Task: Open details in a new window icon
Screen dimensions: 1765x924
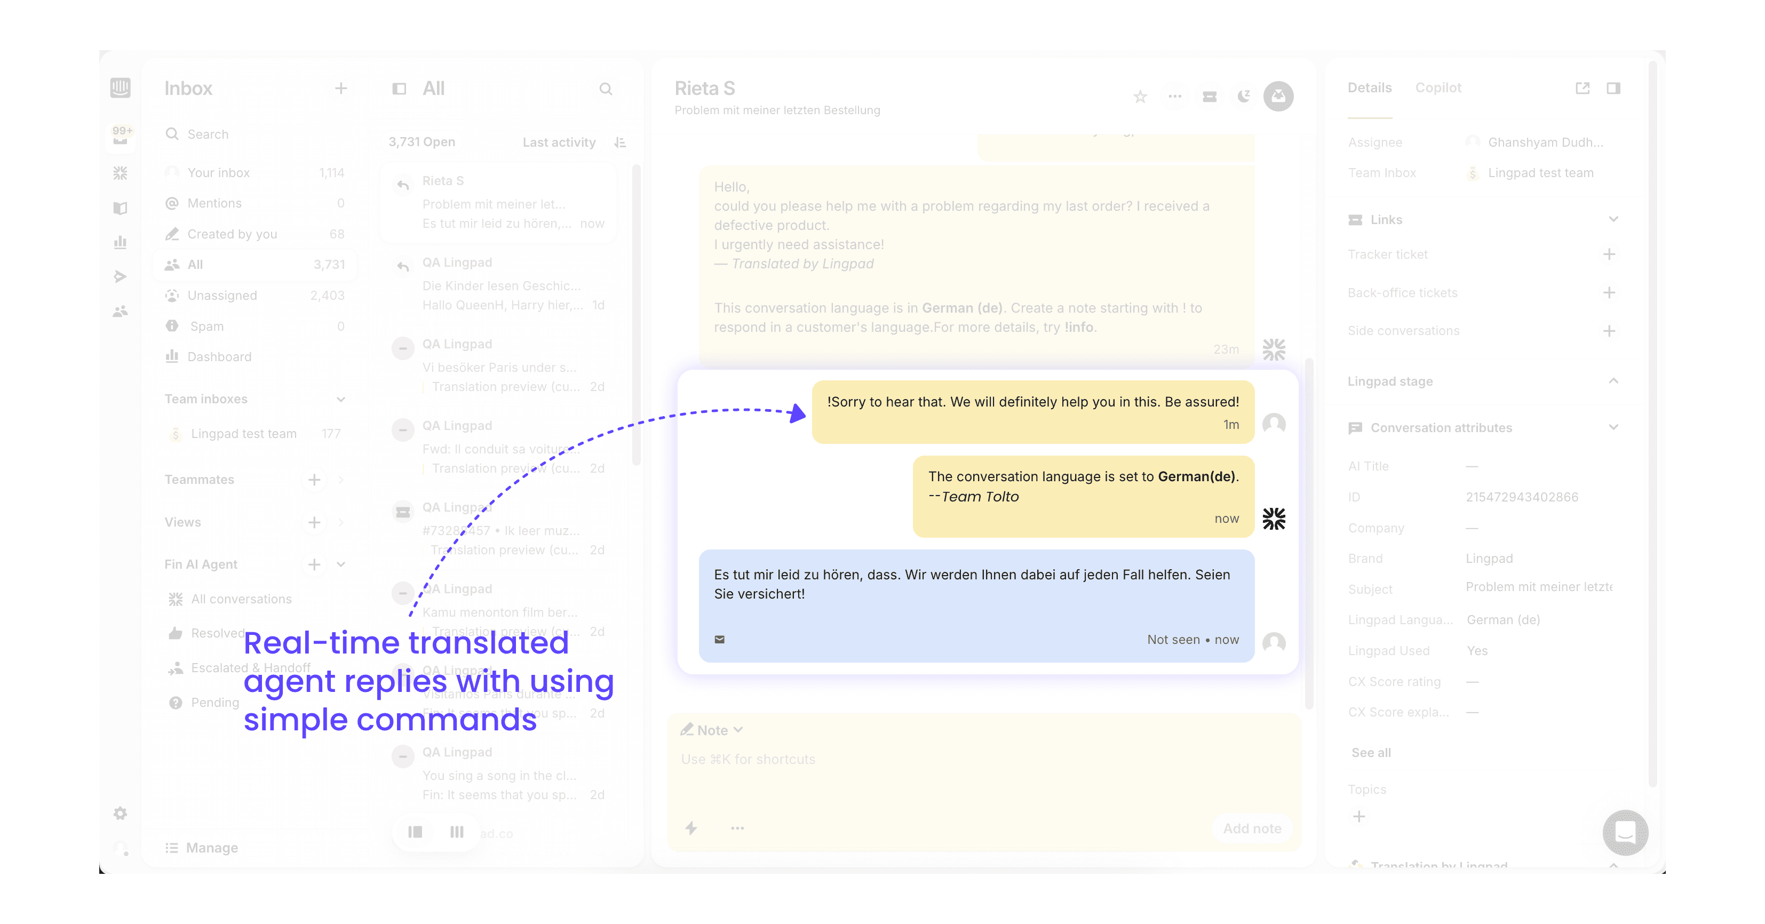Action: tap(1582, 89)
